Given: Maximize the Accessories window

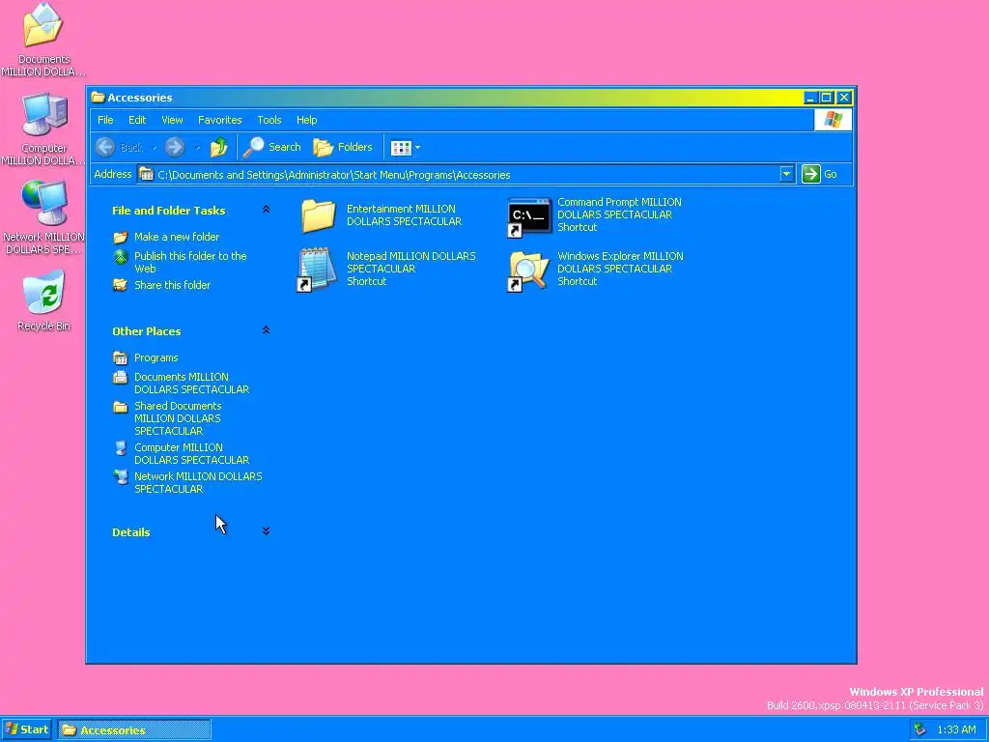Looking at the screenshot, I should (x=827, y=98).
